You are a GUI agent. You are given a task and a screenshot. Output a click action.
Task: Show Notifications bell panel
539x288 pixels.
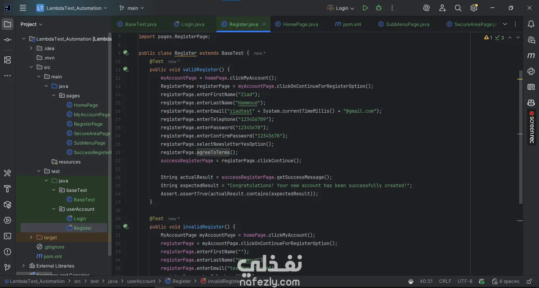point(531,24)
